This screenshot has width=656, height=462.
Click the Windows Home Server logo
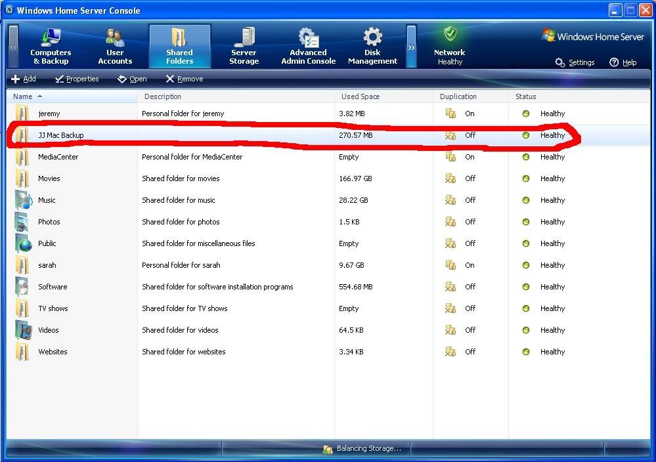click(593, 36)
